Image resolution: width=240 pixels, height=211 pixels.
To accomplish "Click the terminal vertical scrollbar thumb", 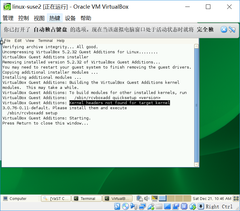I will click(x=196, y=105).
